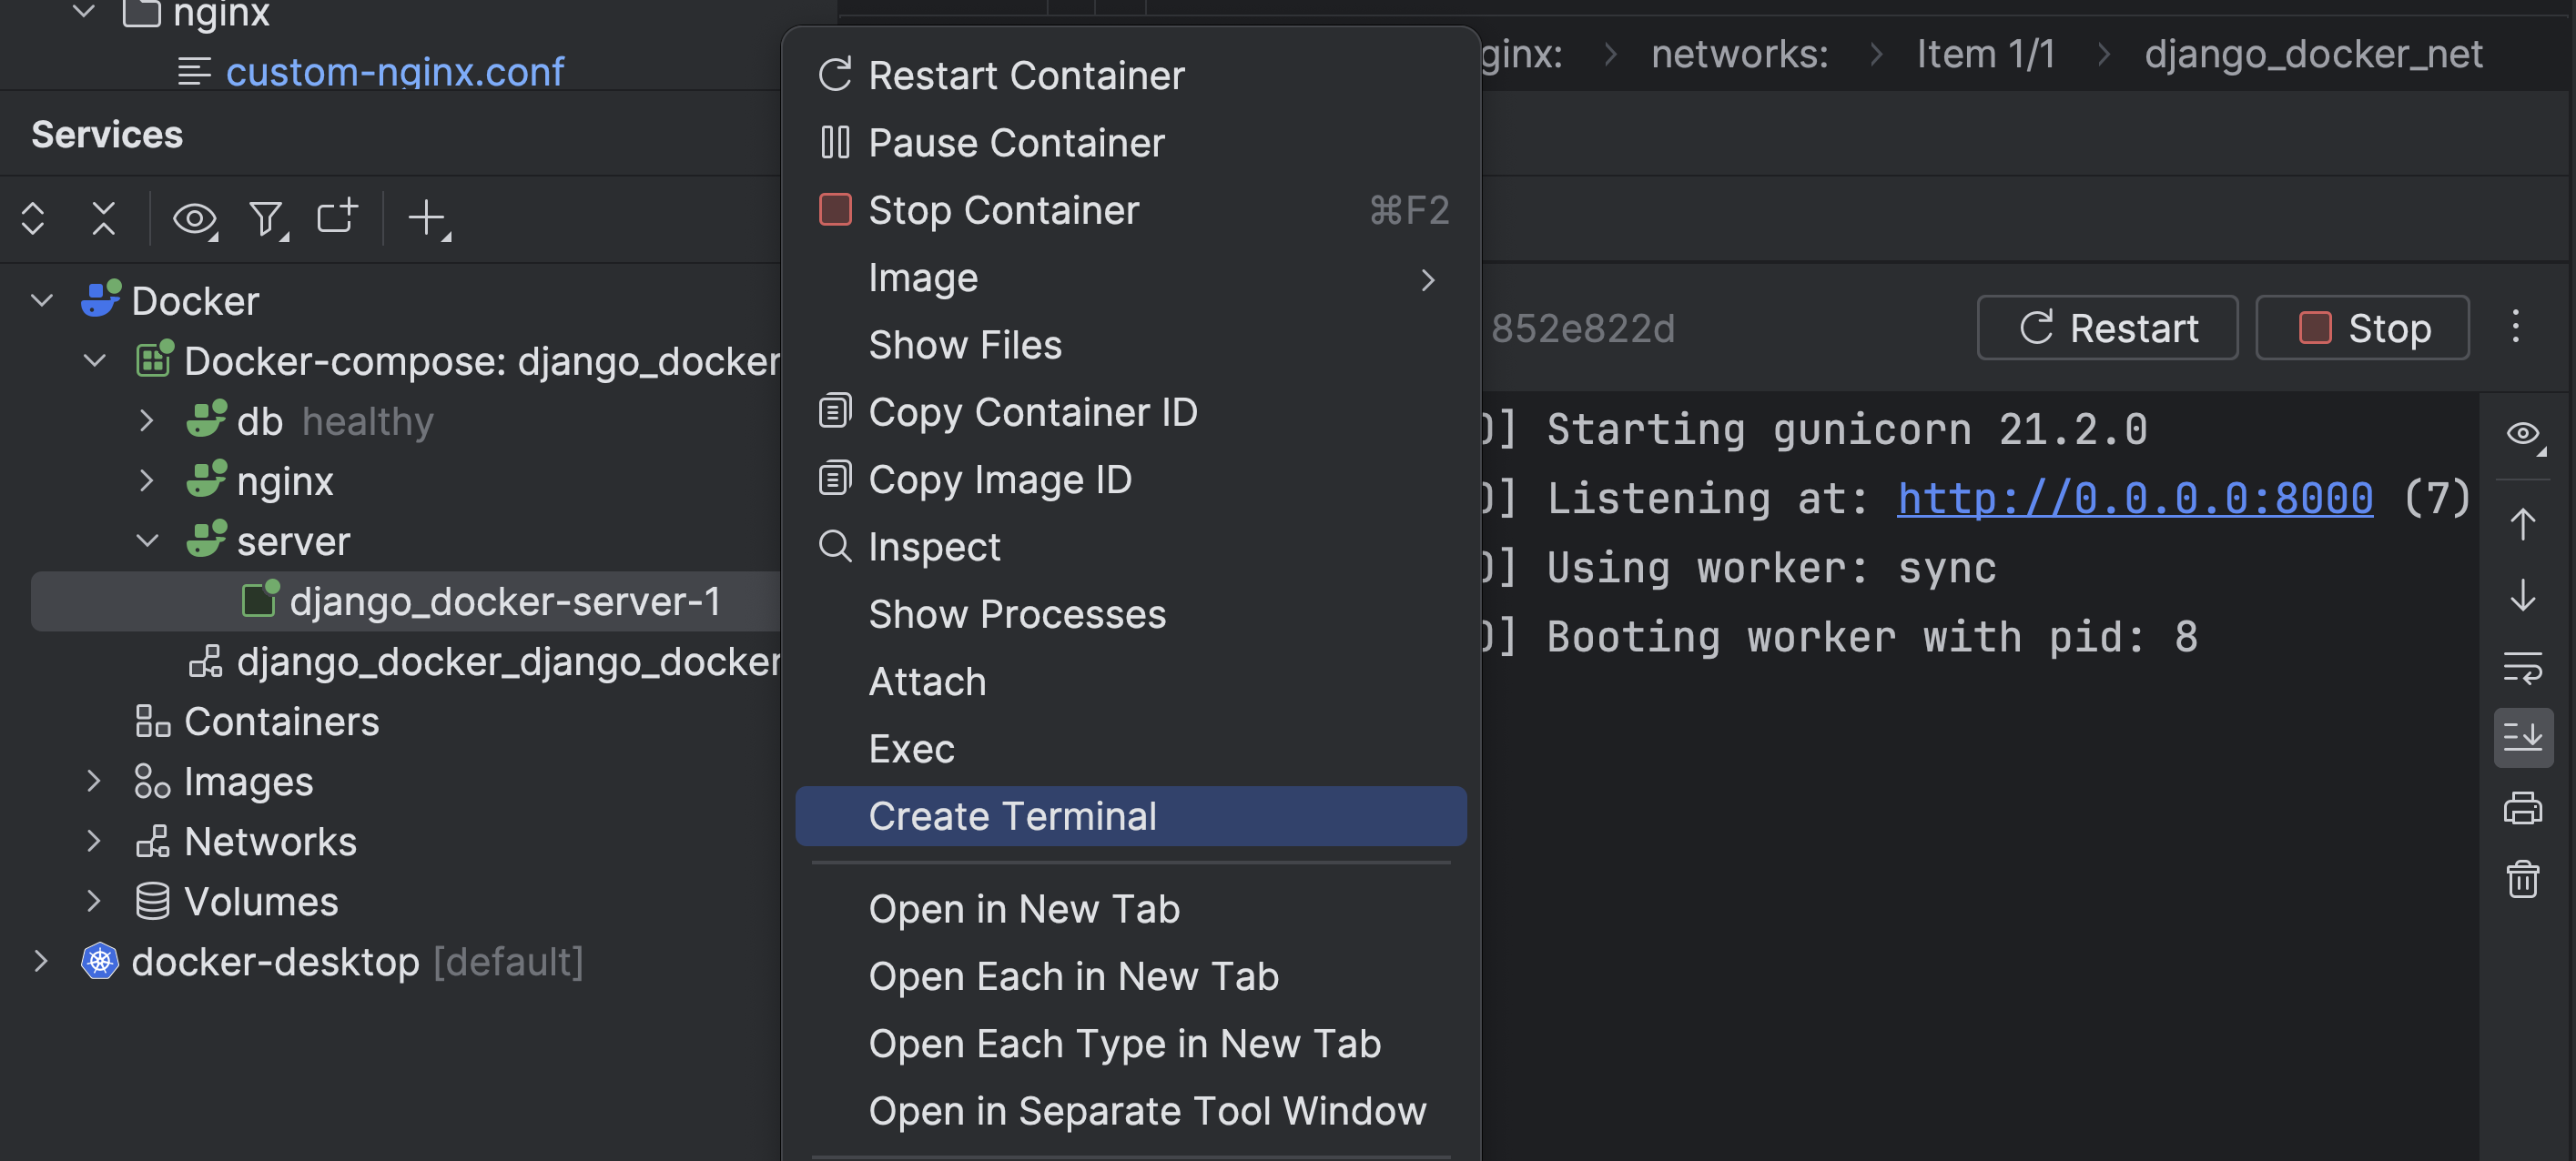Viewport: 2576px width, 1161px height.
Task: Click the Stop Container icon
Action: [833, 208]
